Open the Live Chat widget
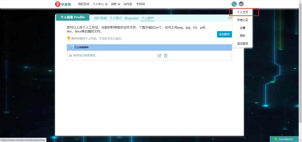Image resolution: width=302 pixels, height=142 pixels. (x=284, y=139)
